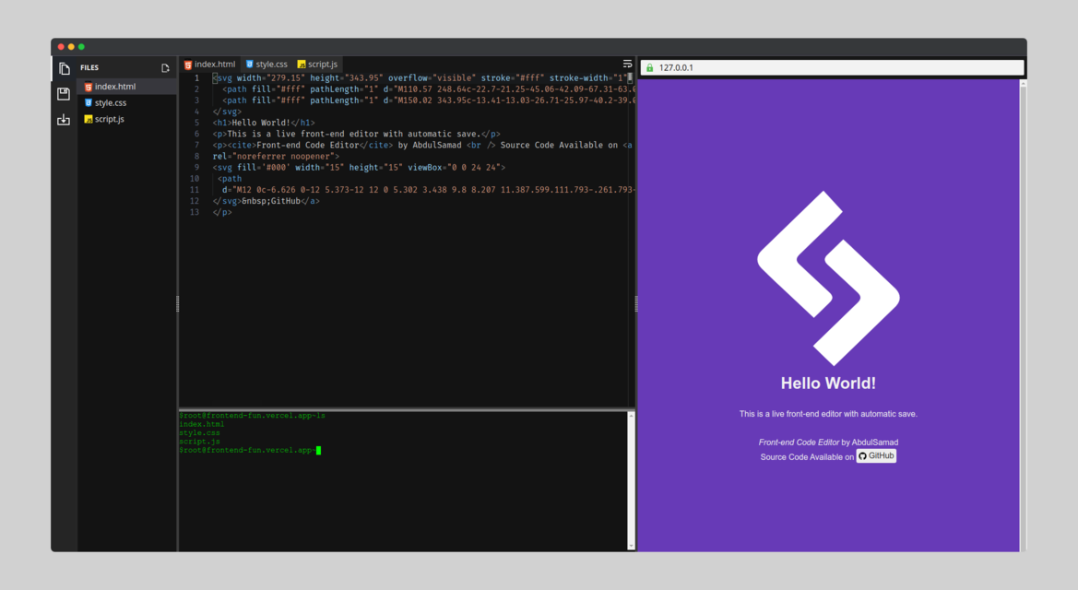Click the terminal prompt input line
The height and width of the screenshot is (590, 1078).
(x=250, y=451)
